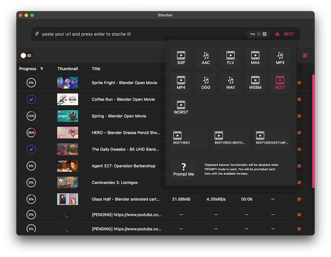
Task: Click the key authentication icon in the URL bar
Action: (x=252, y=34)
